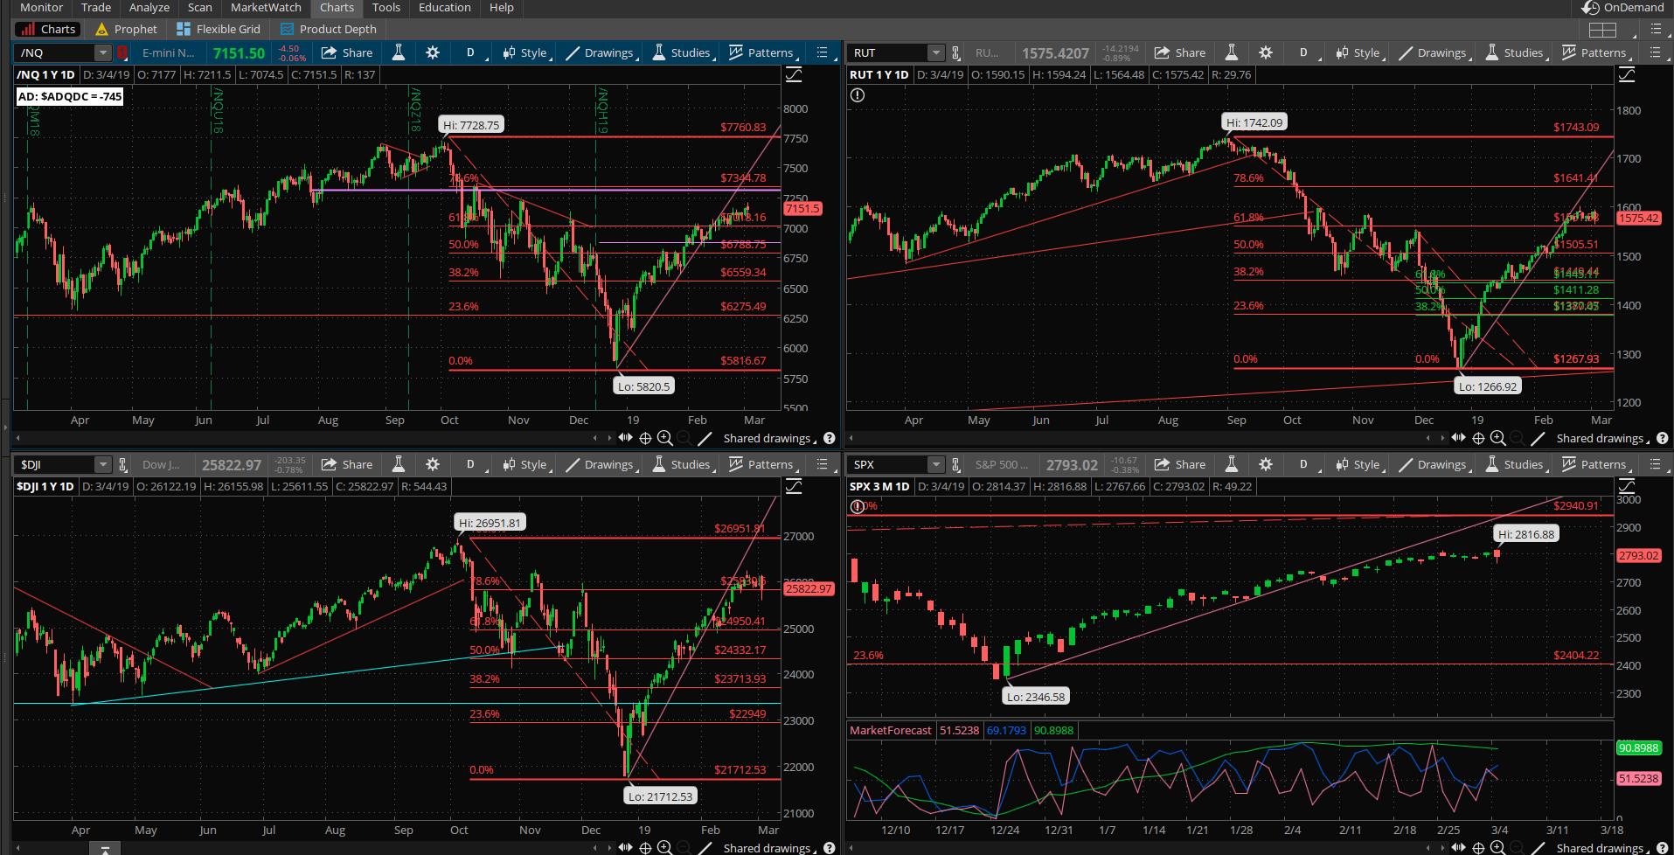
Task: Click the flask icon in $DJI toolbar
Action: point(398,464)
